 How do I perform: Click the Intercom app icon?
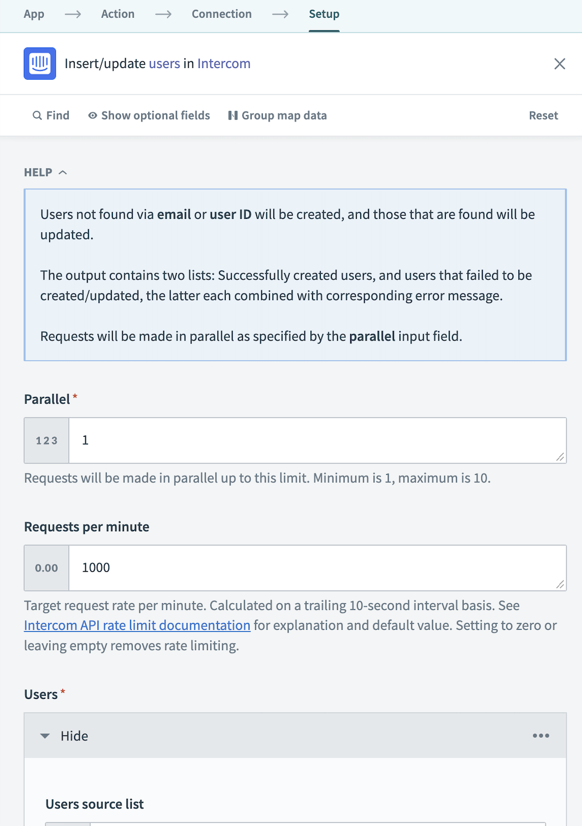[39, 63]
